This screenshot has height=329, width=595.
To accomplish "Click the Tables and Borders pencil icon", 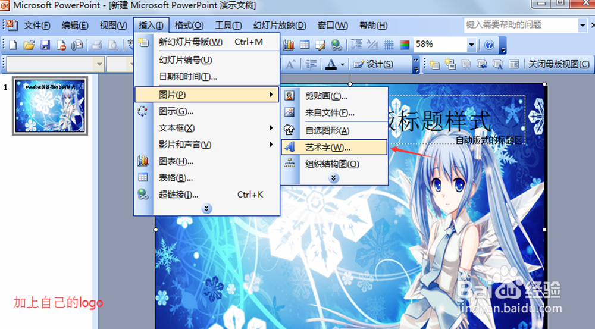I will 320,45.
